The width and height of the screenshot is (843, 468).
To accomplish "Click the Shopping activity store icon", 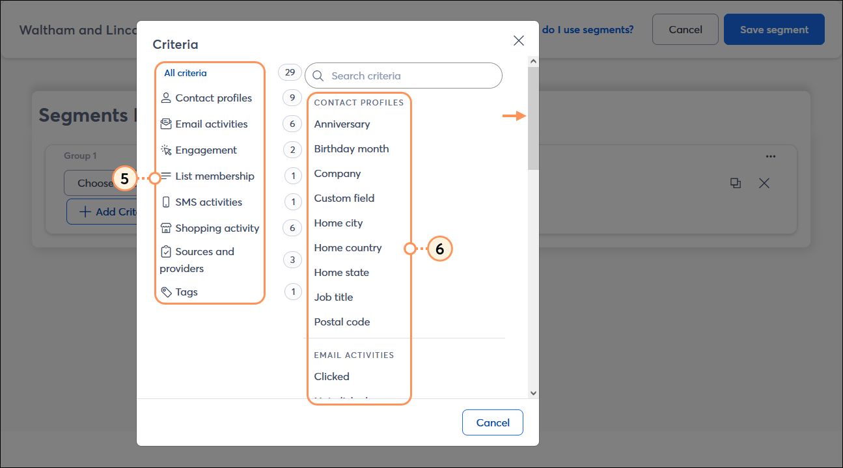I will [166, 228].
